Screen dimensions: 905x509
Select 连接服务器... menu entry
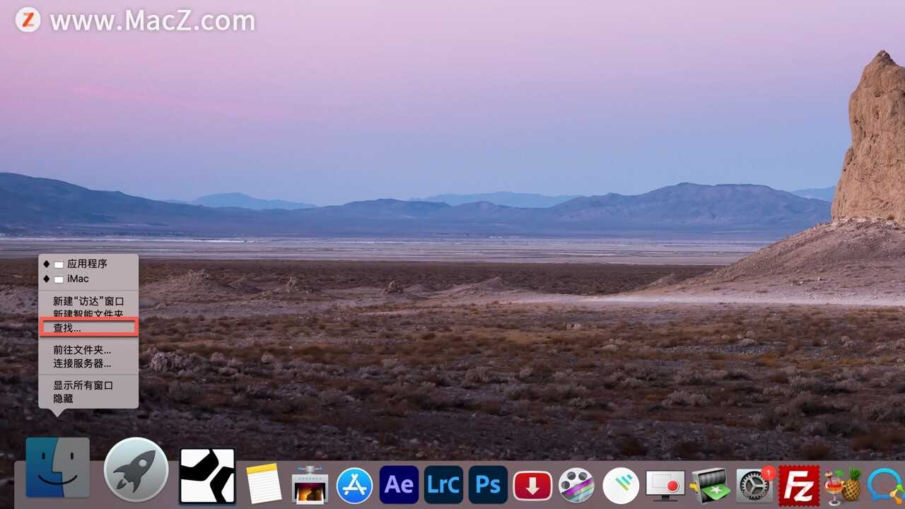(82, 363)
